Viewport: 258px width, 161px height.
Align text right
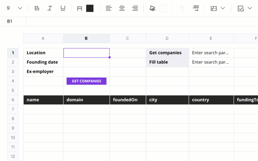pyautogui.click(x=135, y=8)
